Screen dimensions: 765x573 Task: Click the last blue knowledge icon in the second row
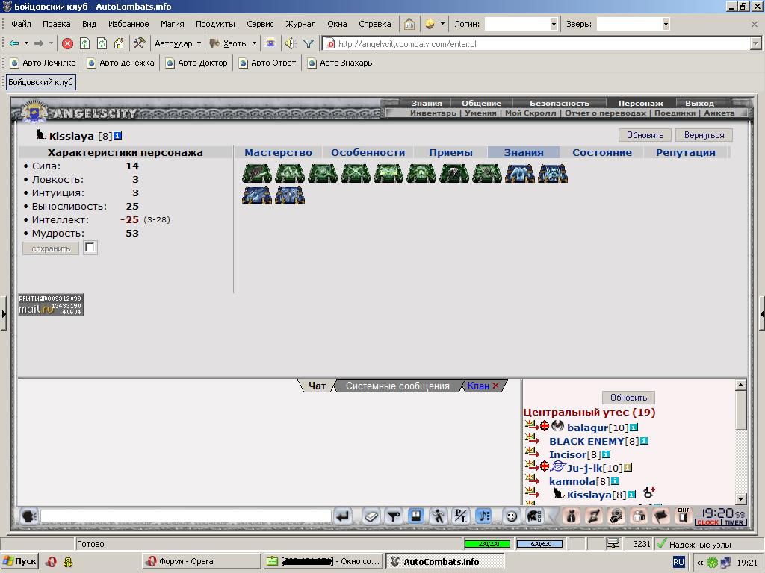tap(290, 195)
